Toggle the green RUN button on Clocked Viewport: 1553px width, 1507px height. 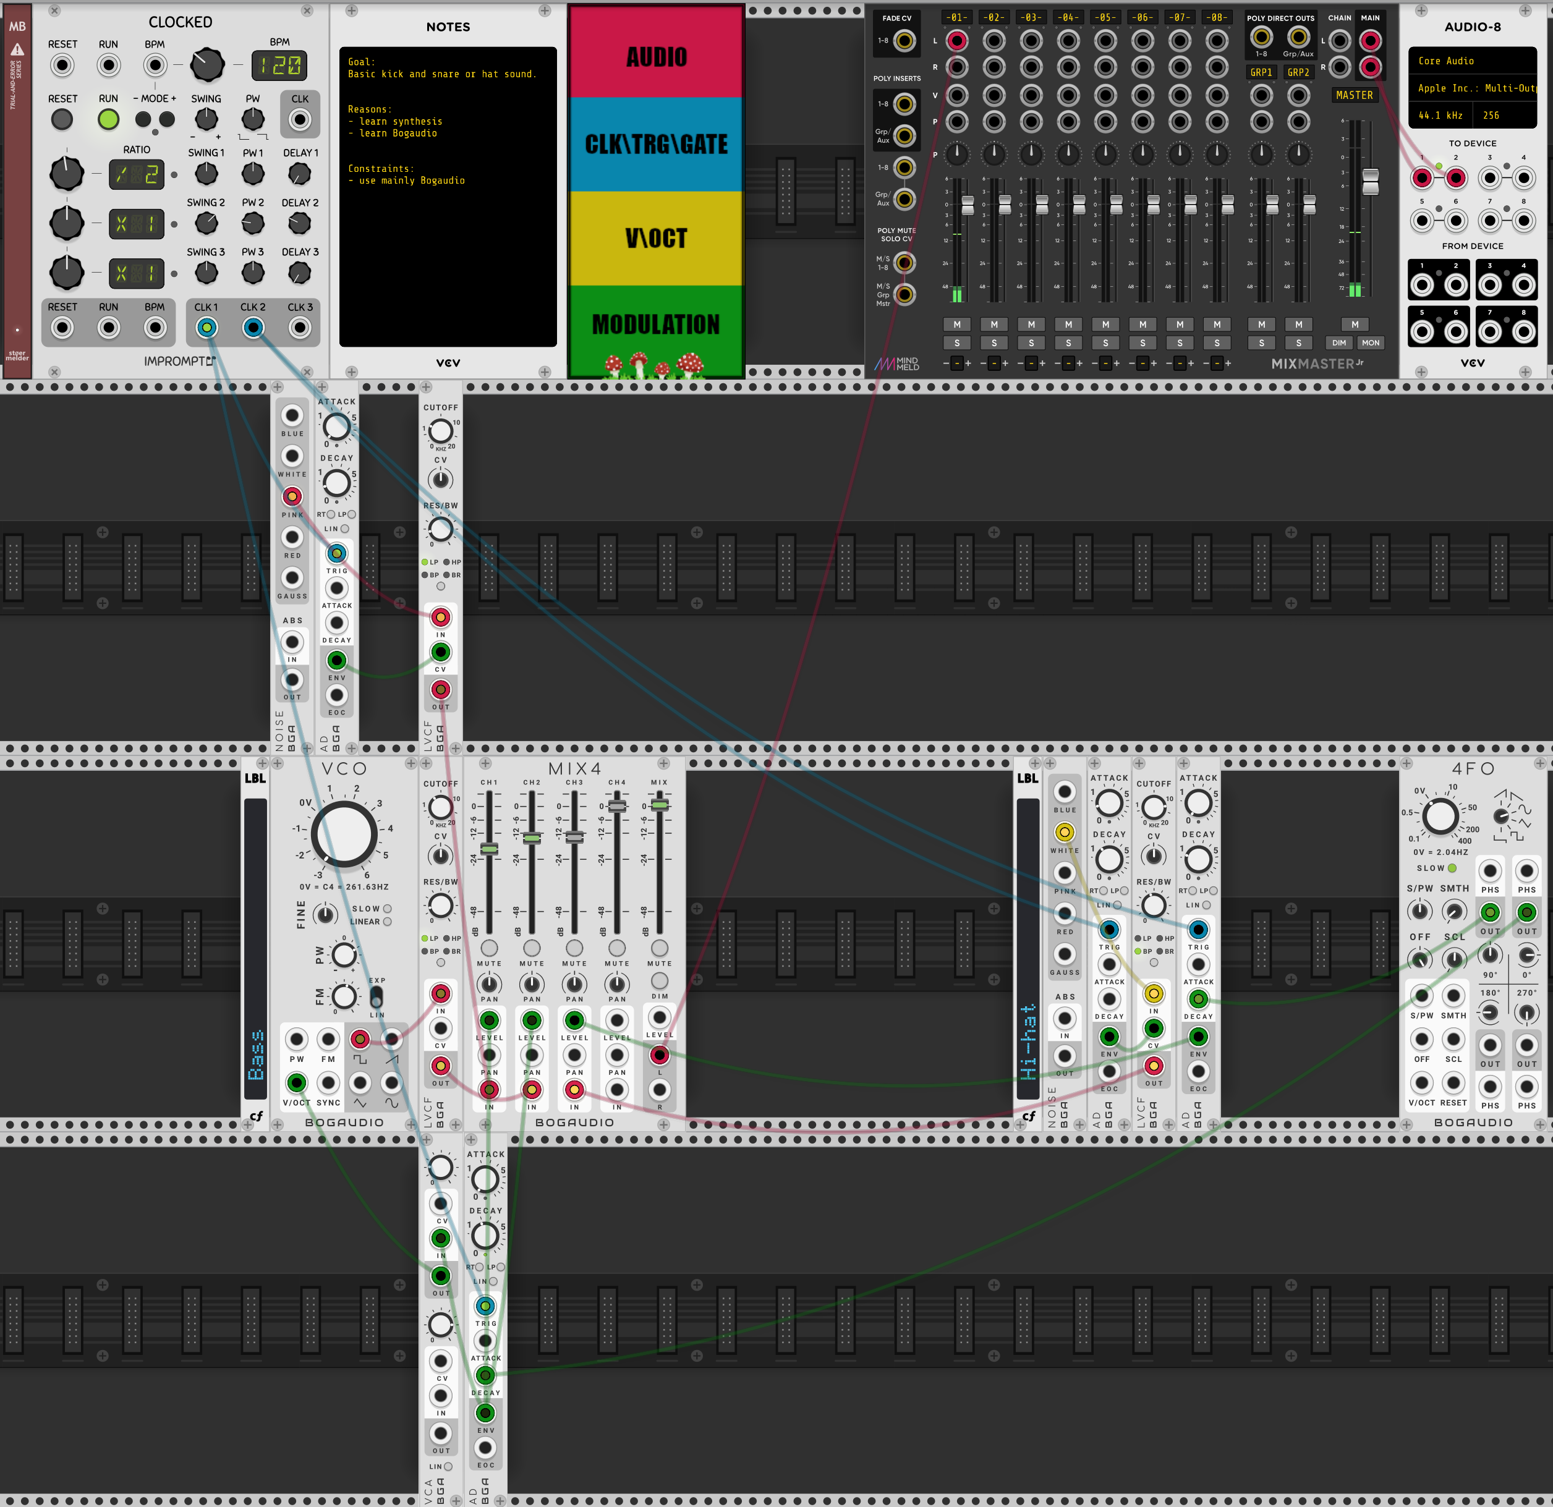pyautogui.click(x=109, y=120)
